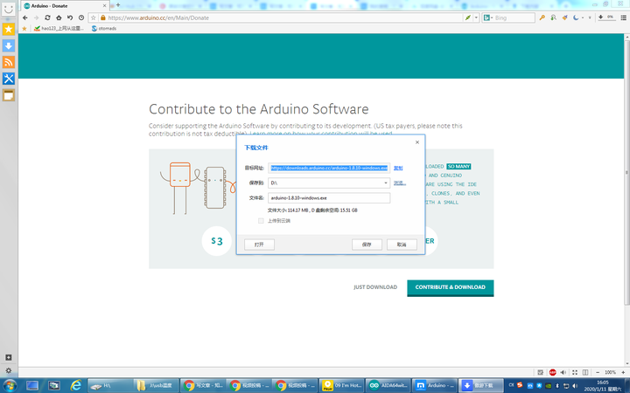Open the browsing history clock icon
The image size is (630, 393).
coord(81,17)
